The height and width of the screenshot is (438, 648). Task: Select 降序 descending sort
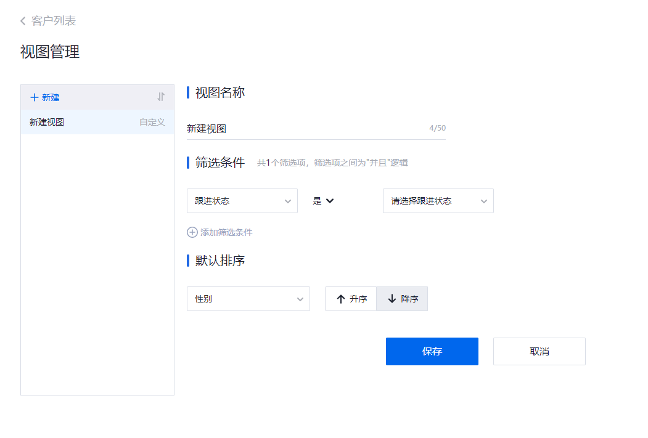tap(402, 299)
